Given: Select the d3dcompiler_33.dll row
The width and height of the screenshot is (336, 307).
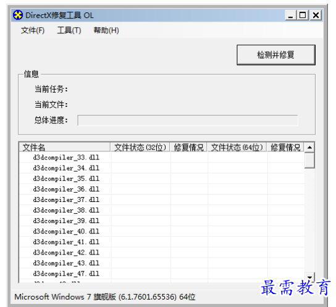Looking at the screenshot, I should point(162,158).
